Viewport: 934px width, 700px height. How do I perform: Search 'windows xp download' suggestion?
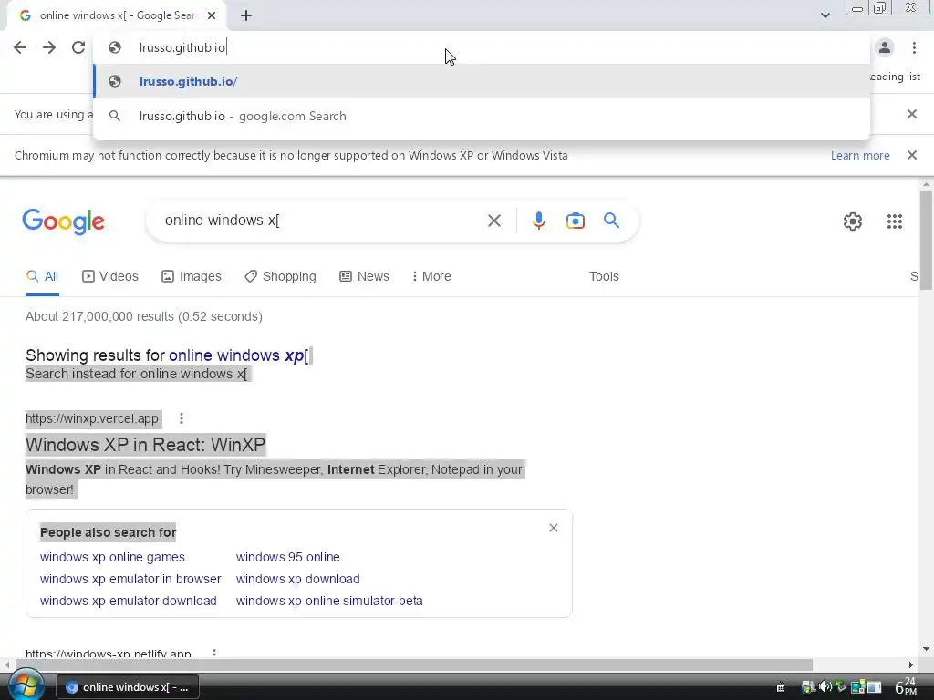(x=298, y=579)
